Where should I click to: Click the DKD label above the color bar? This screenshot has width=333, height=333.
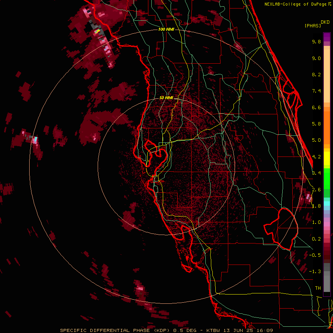325,22
